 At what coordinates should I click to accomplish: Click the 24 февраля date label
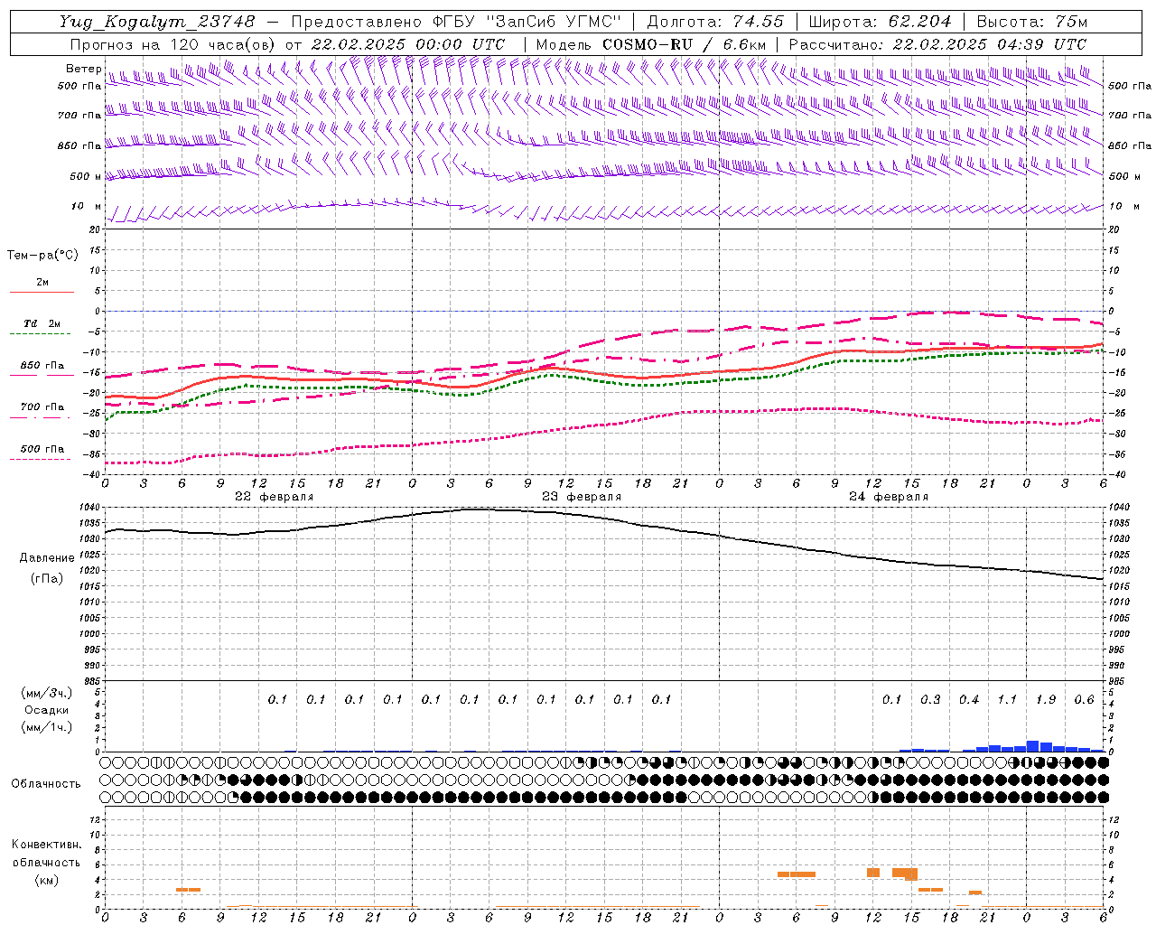(x=889, y=497)
